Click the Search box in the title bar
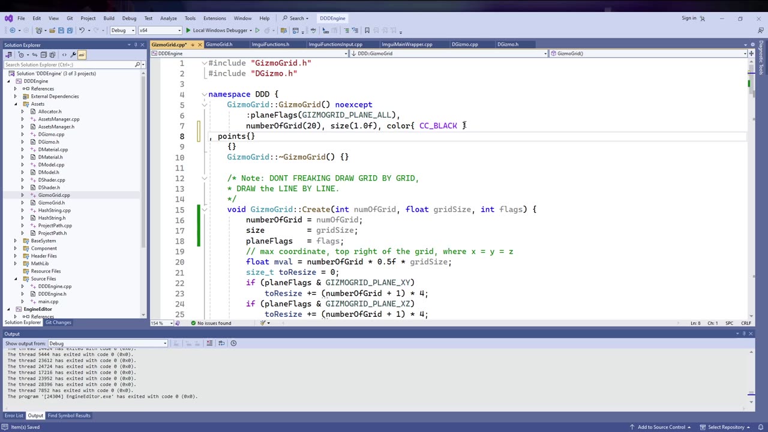 (x=295, y=18)
